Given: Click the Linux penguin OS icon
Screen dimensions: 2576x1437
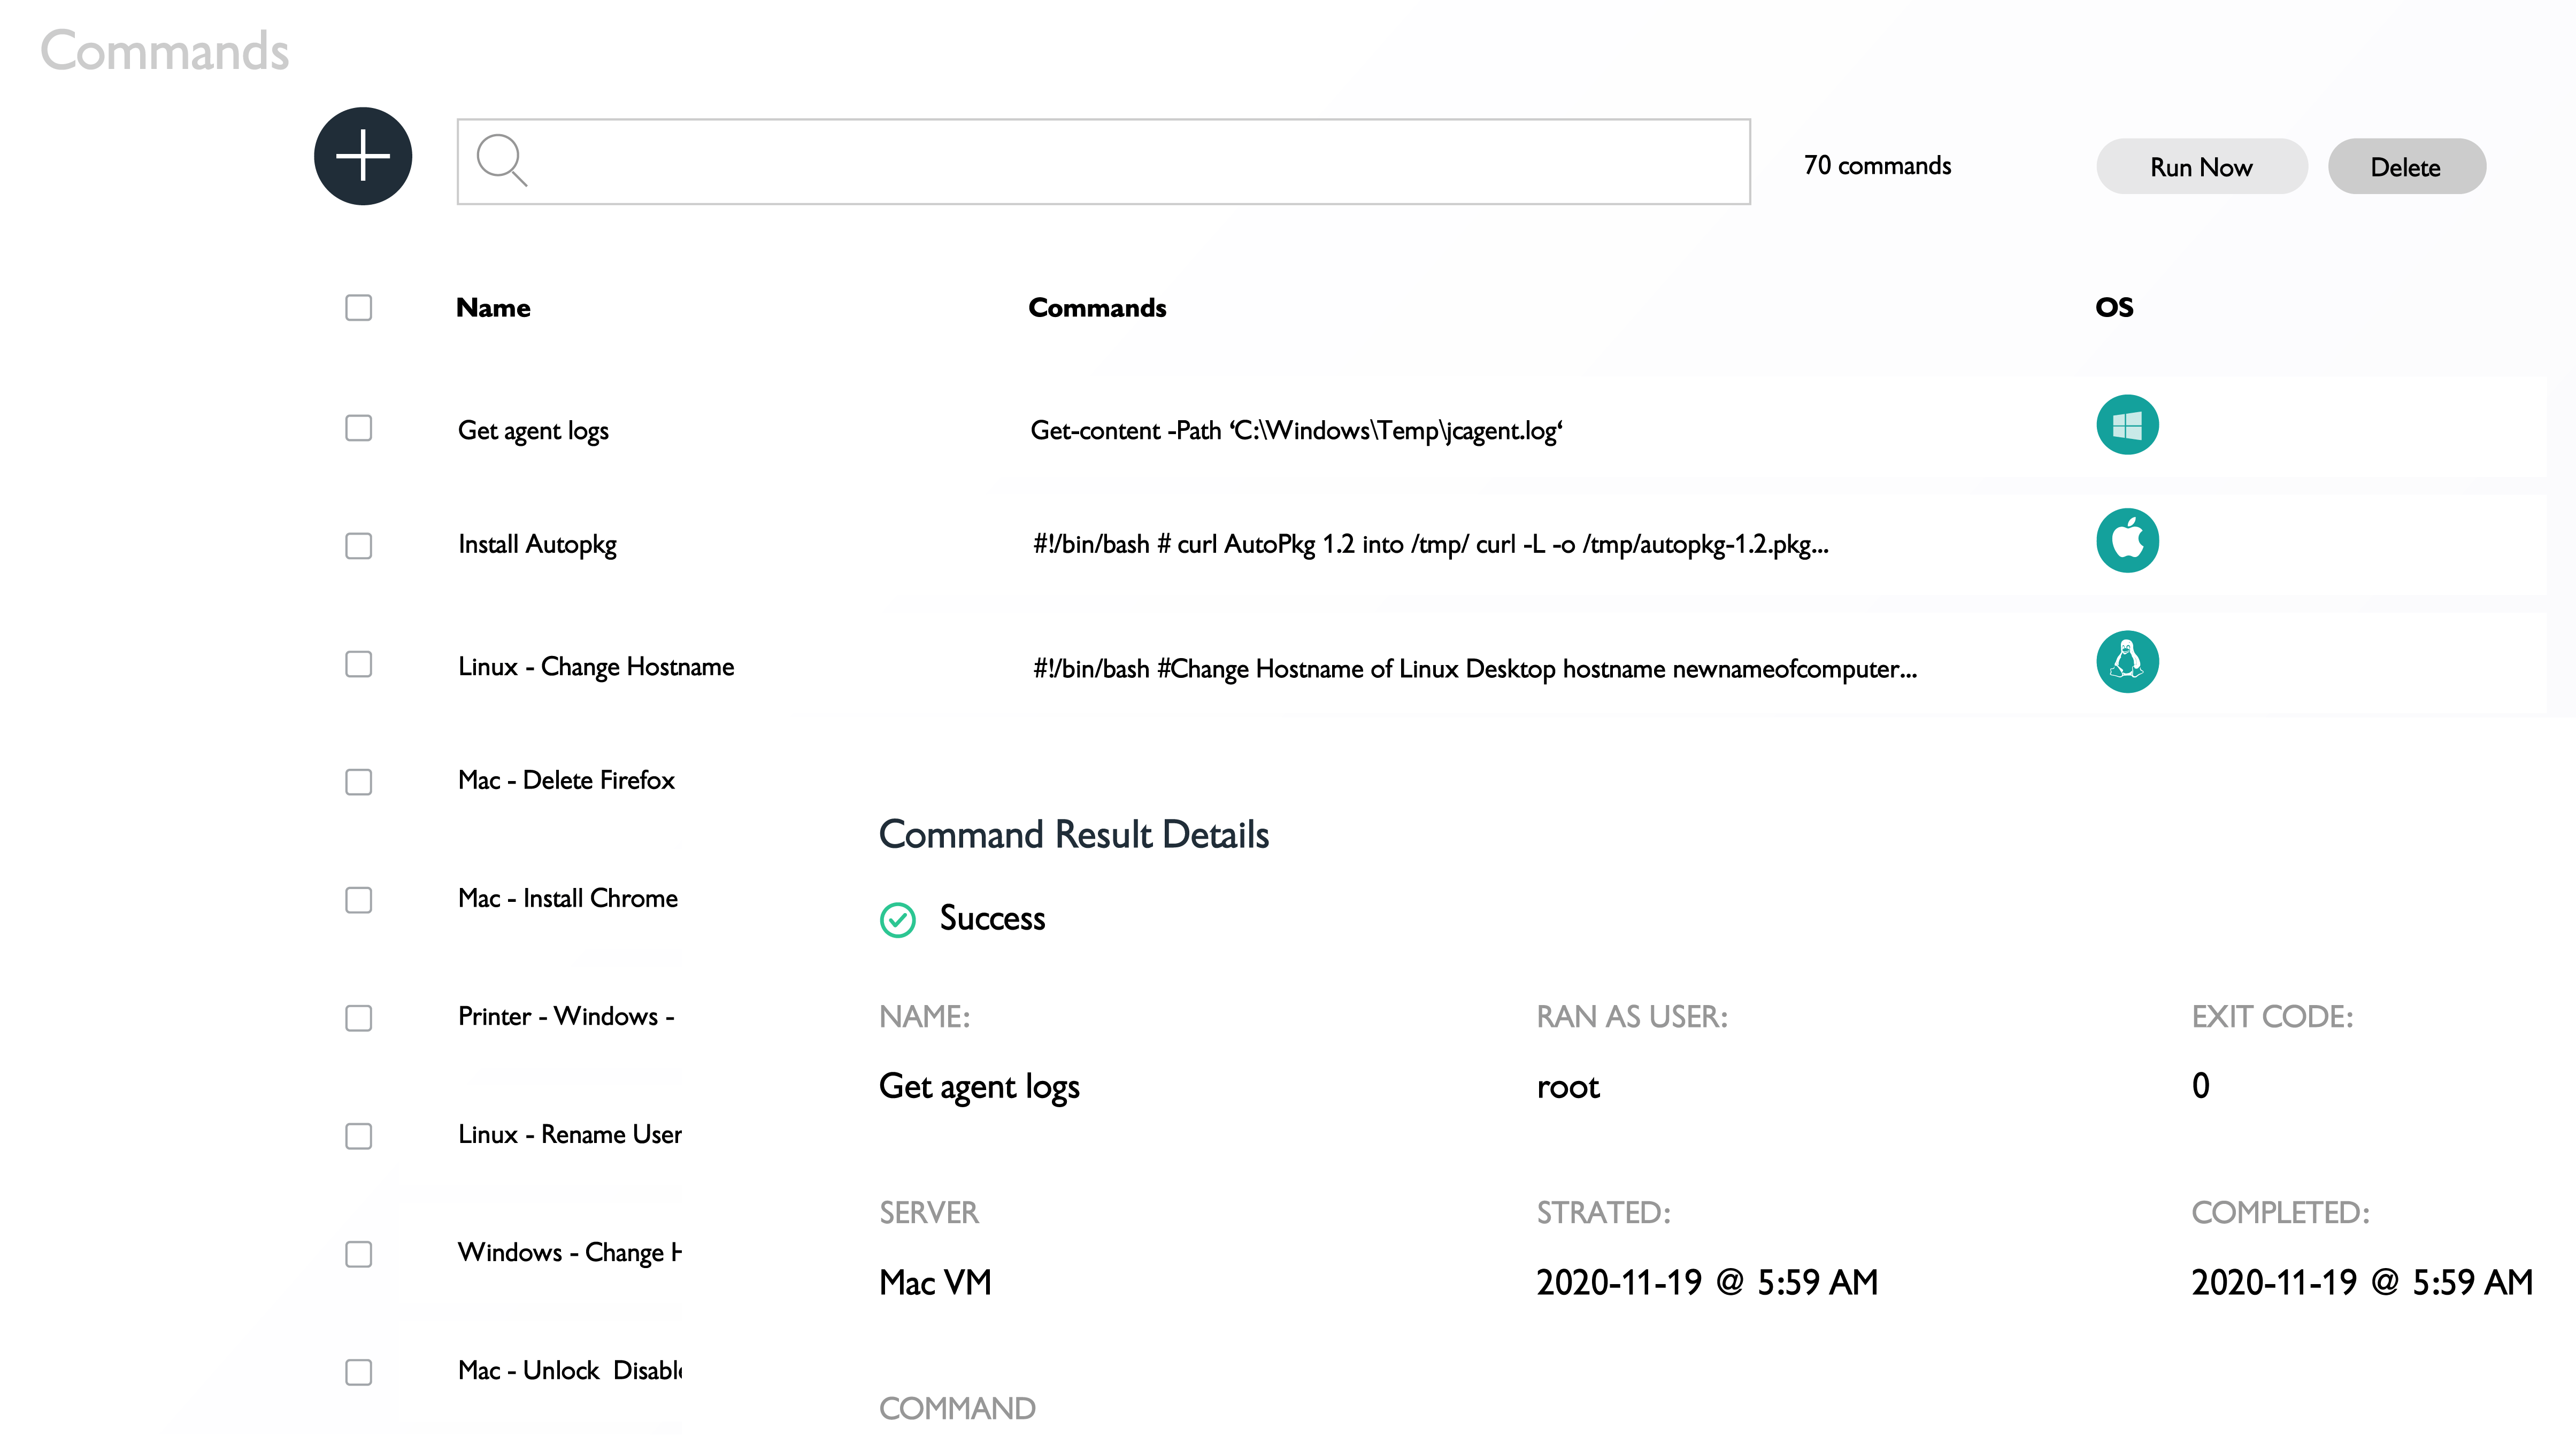Looking at the screenshot, I should 2126,662.
